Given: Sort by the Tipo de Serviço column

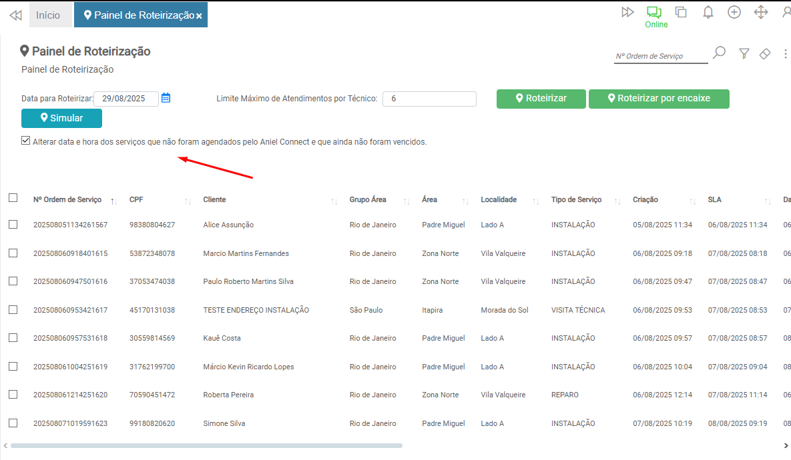Looking at the screenshot, I should click(x=576, y=200).
